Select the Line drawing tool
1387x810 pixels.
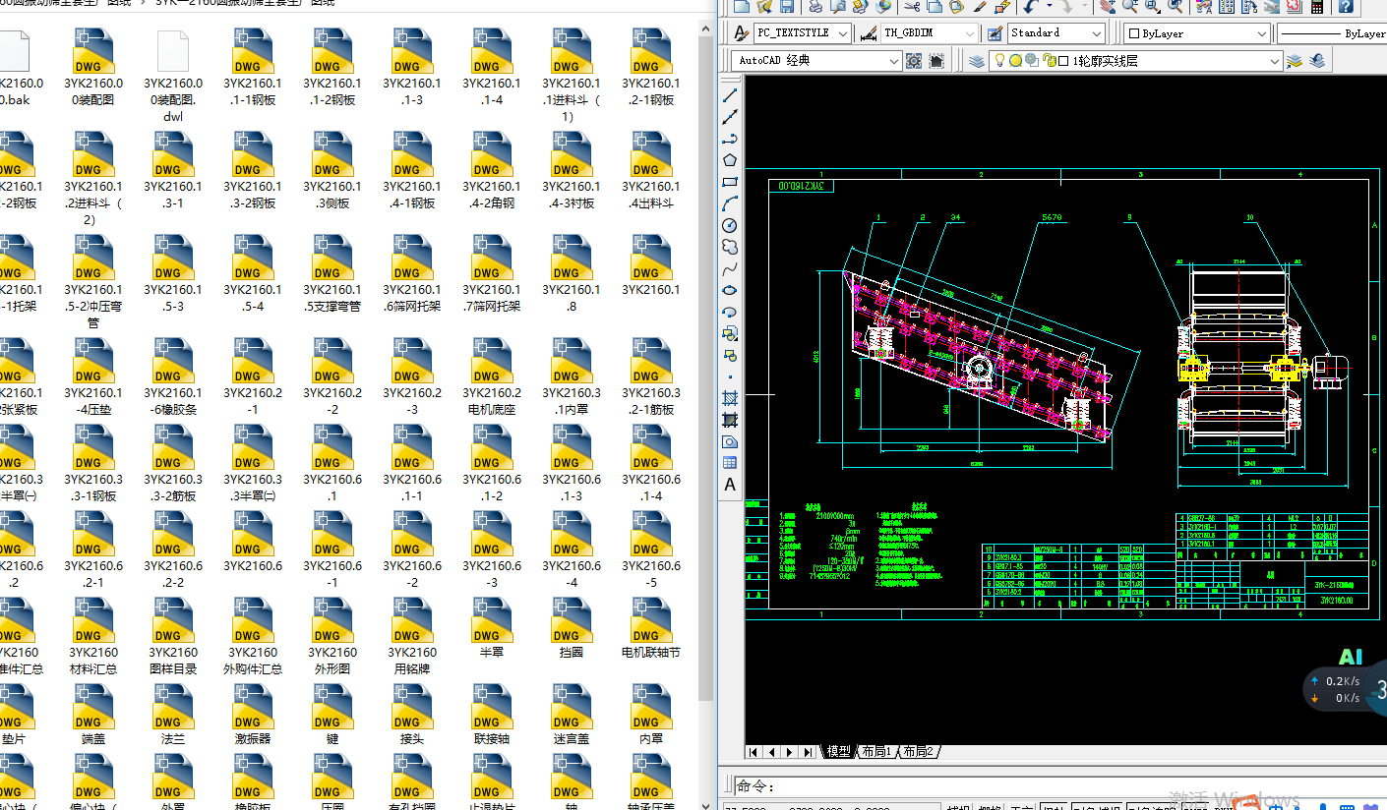coord(730,96)
